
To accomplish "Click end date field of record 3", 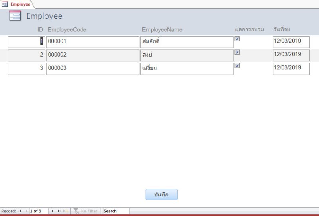I will tap(291, 69).
